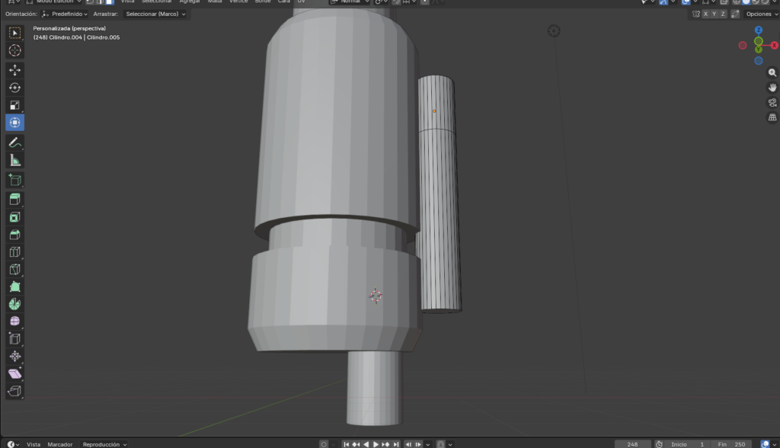Select the Measure ruler tool
780x448 pixels.
pyautogui.click(x=15, y=160)
